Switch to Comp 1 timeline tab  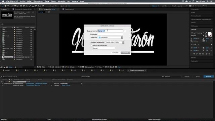point(8,70)
